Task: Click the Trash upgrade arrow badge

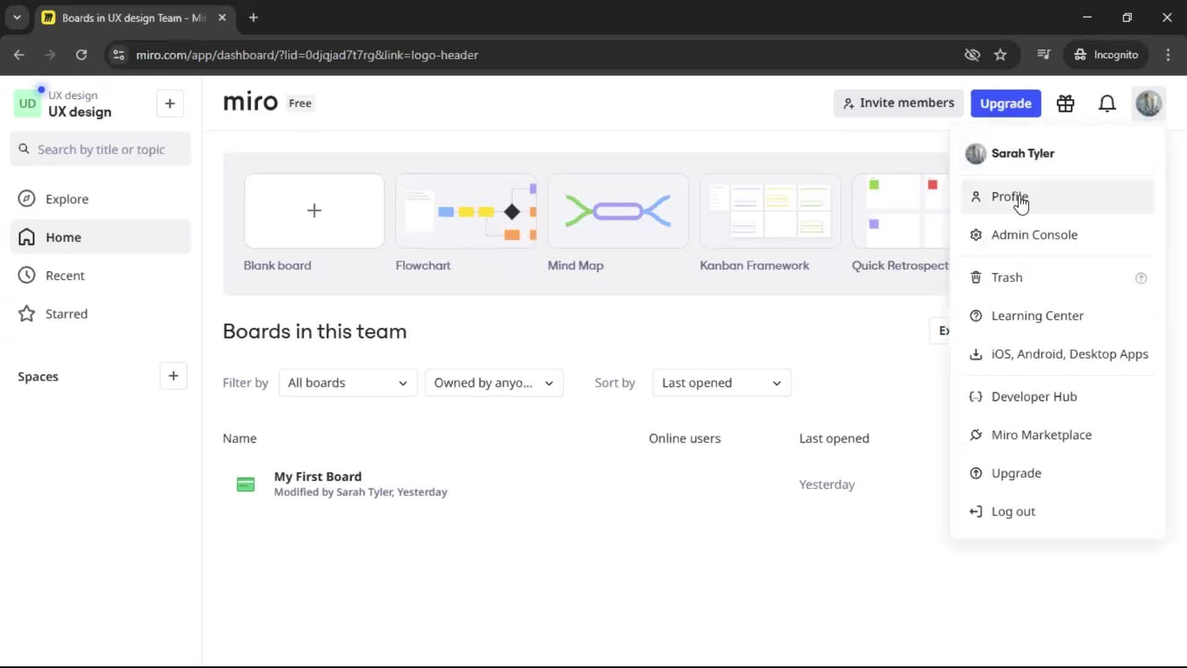Action: click(x=1141, y=278)
